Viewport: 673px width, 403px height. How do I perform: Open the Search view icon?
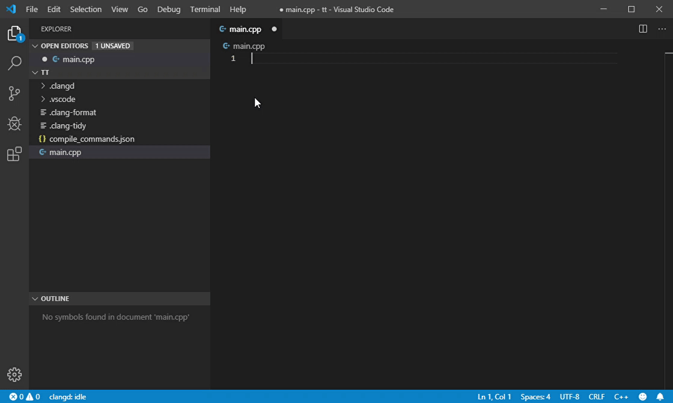point(14,63)
